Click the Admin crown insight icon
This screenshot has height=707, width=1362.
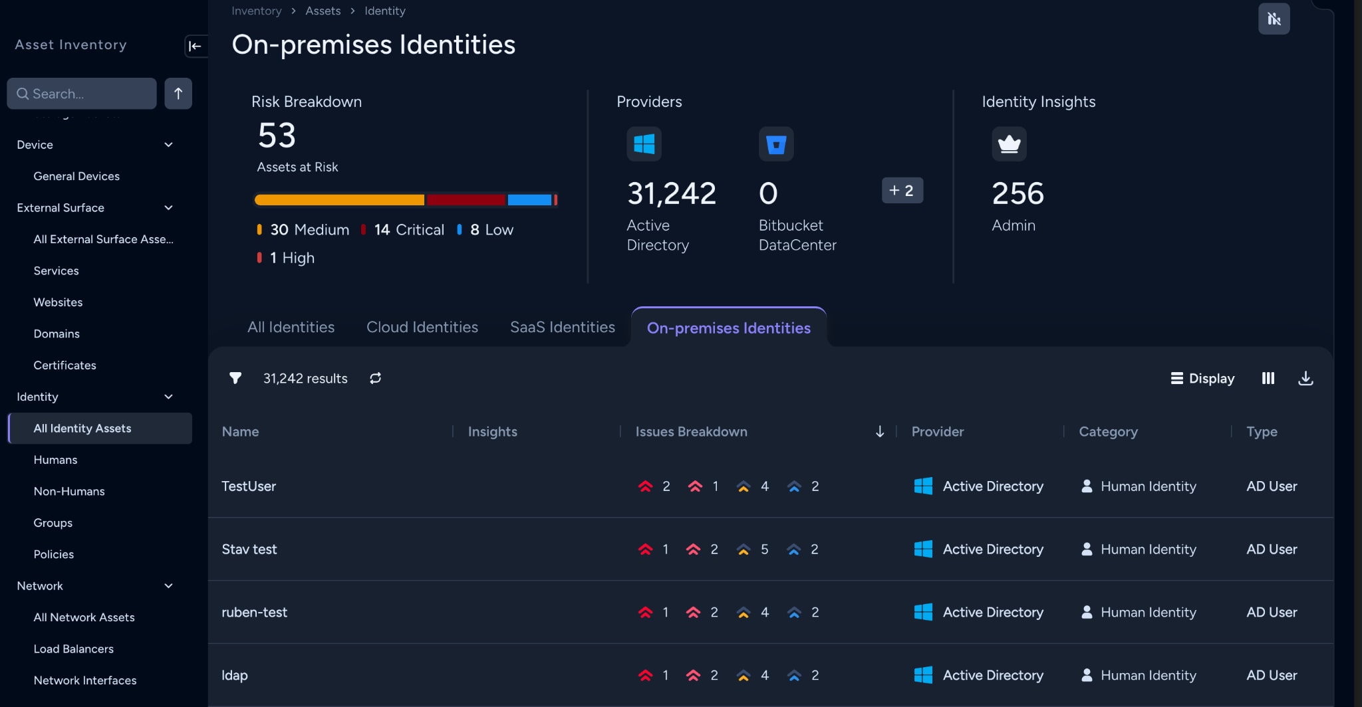tap(1009, 144)
